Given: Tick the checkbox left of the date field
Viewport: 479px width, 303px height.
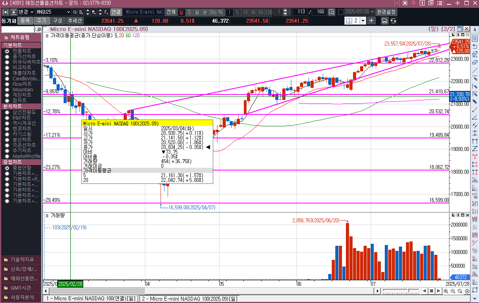Looking at the screenshot, I should pos(340,12).
